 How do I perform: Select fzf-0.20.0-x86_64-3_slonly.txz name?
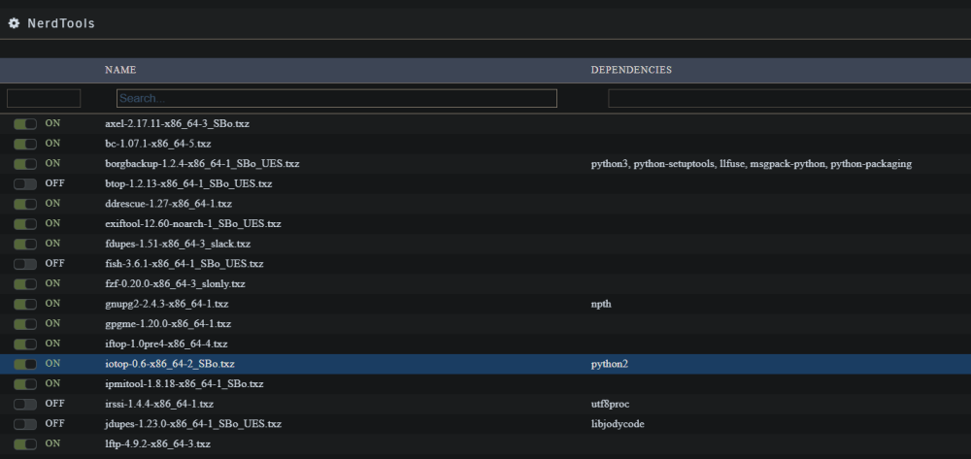pyautogui.click(x=175, y=284)
